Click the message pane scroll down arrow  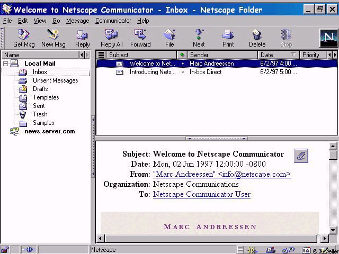pos(333,230)
